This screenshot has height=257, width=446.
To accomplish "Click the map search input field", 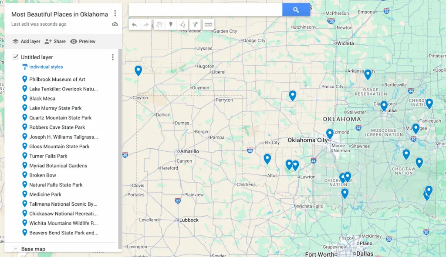I will coord(206,10).
